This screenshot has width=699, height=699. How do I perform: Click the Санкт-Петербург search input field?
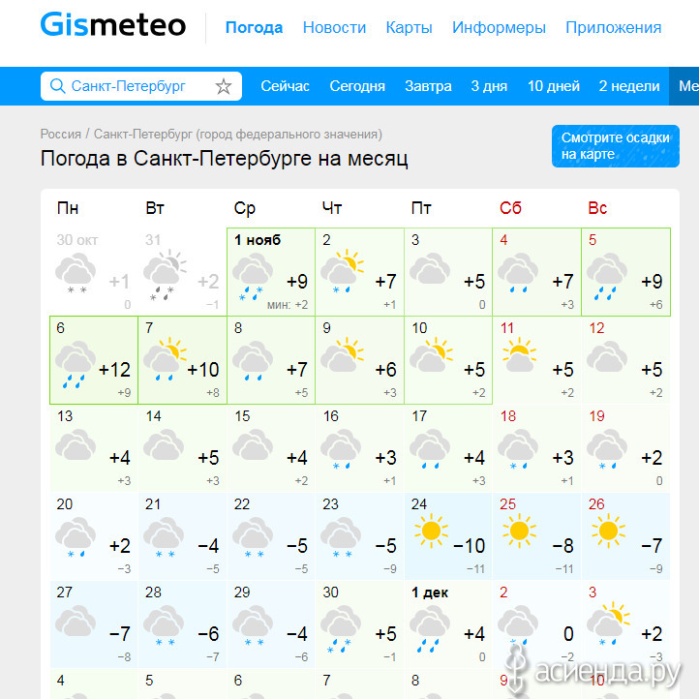[141, 86]
